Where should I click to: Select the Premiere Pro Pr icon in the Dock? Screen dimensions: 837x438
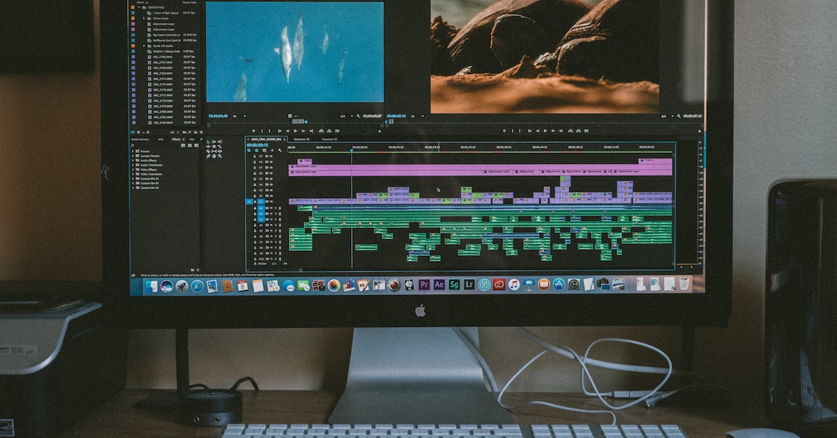tap(424, 285)
